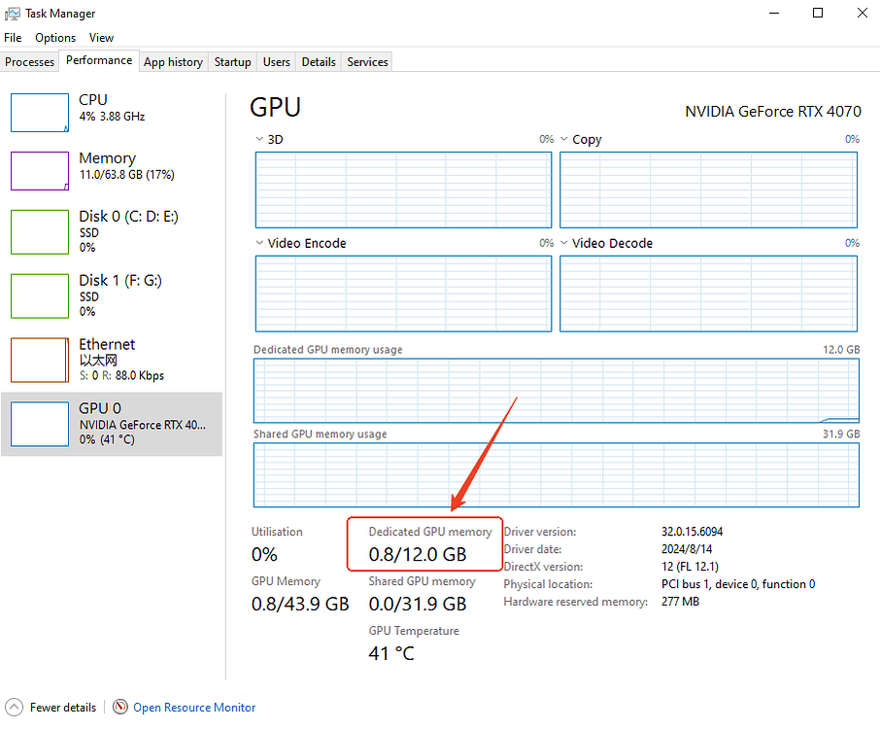This screenshot has width=880, height=729.
Task: Click Open Resource Monitor link
Action: [193, 708]
